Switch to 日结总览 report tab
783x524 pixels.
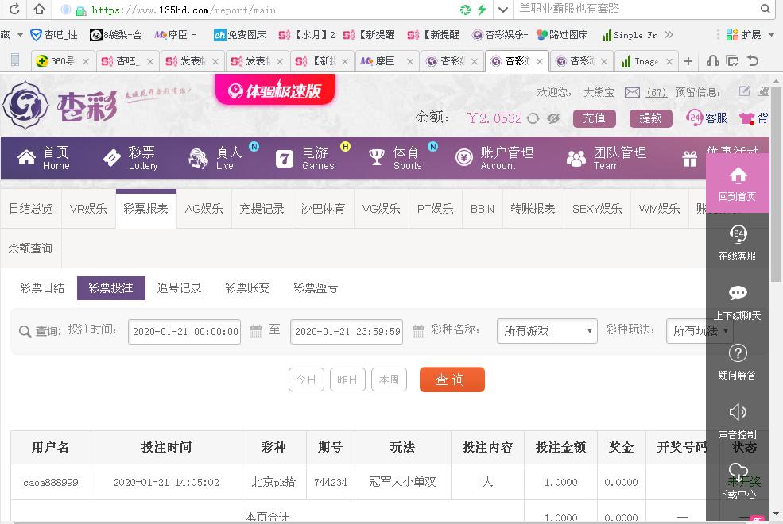31,208
